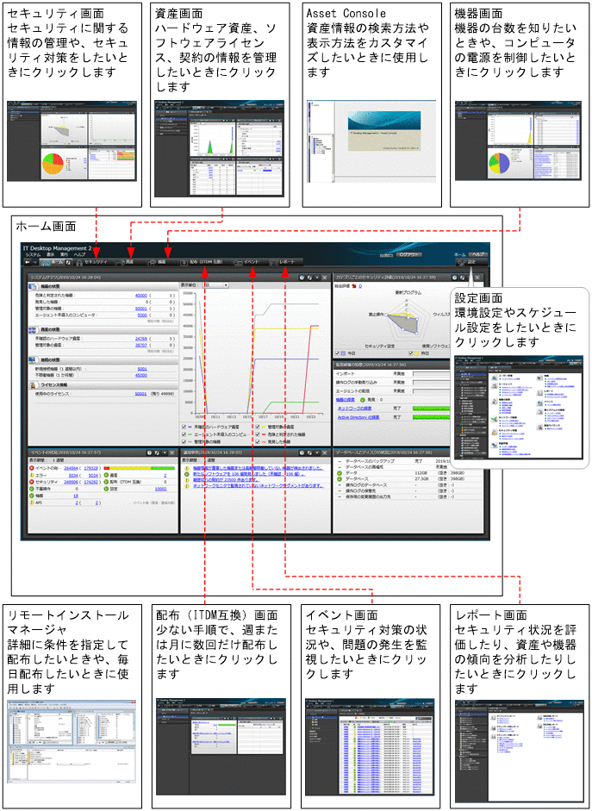Refresh the イベントの状況 panel
The width and height of the screenshot is (592, 811).
coord(157,452)
